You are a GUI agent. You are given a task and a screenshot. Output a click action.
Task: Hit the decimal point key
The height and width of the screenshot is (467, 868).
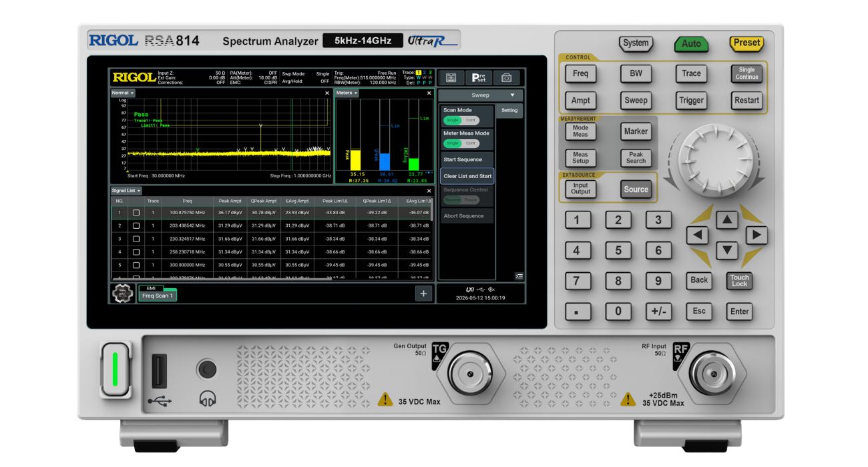click(578, 311)
